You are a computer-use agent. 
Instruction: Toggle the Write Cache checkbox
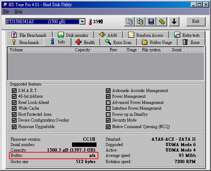[14, 108]
